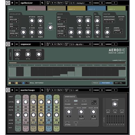The height and width of the screenshot is (135, 135).
Task: Open master/snaps Out dropdown
Action: [x=60, y=90]
